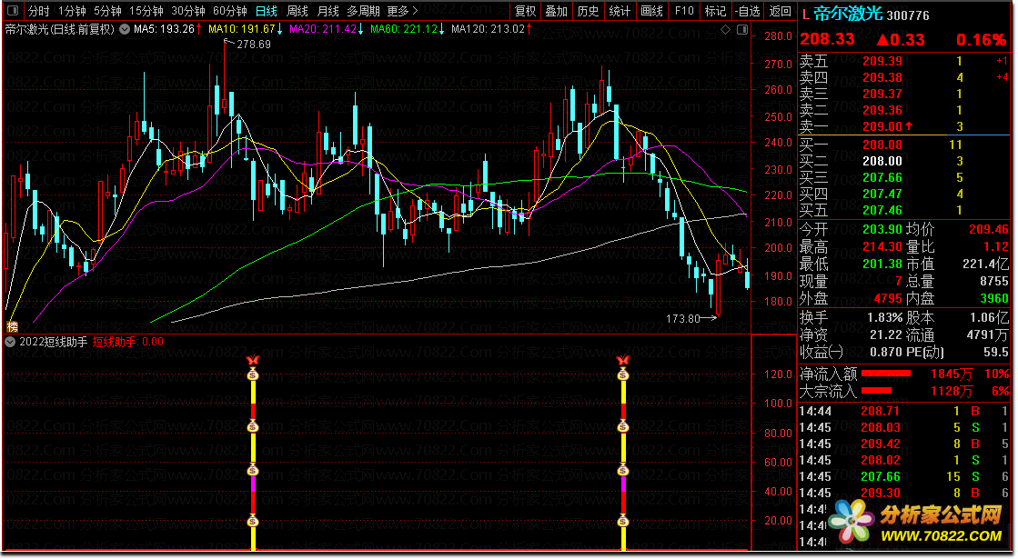The image size is (1018, 559).
Task: Click the 复权 adjustment button
Action: pyautogui.click(x=525, y=11)
